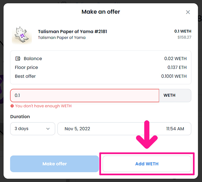Click the wallet Balance icon
Screen dimensions: 202x182
(x=18, y=59)
